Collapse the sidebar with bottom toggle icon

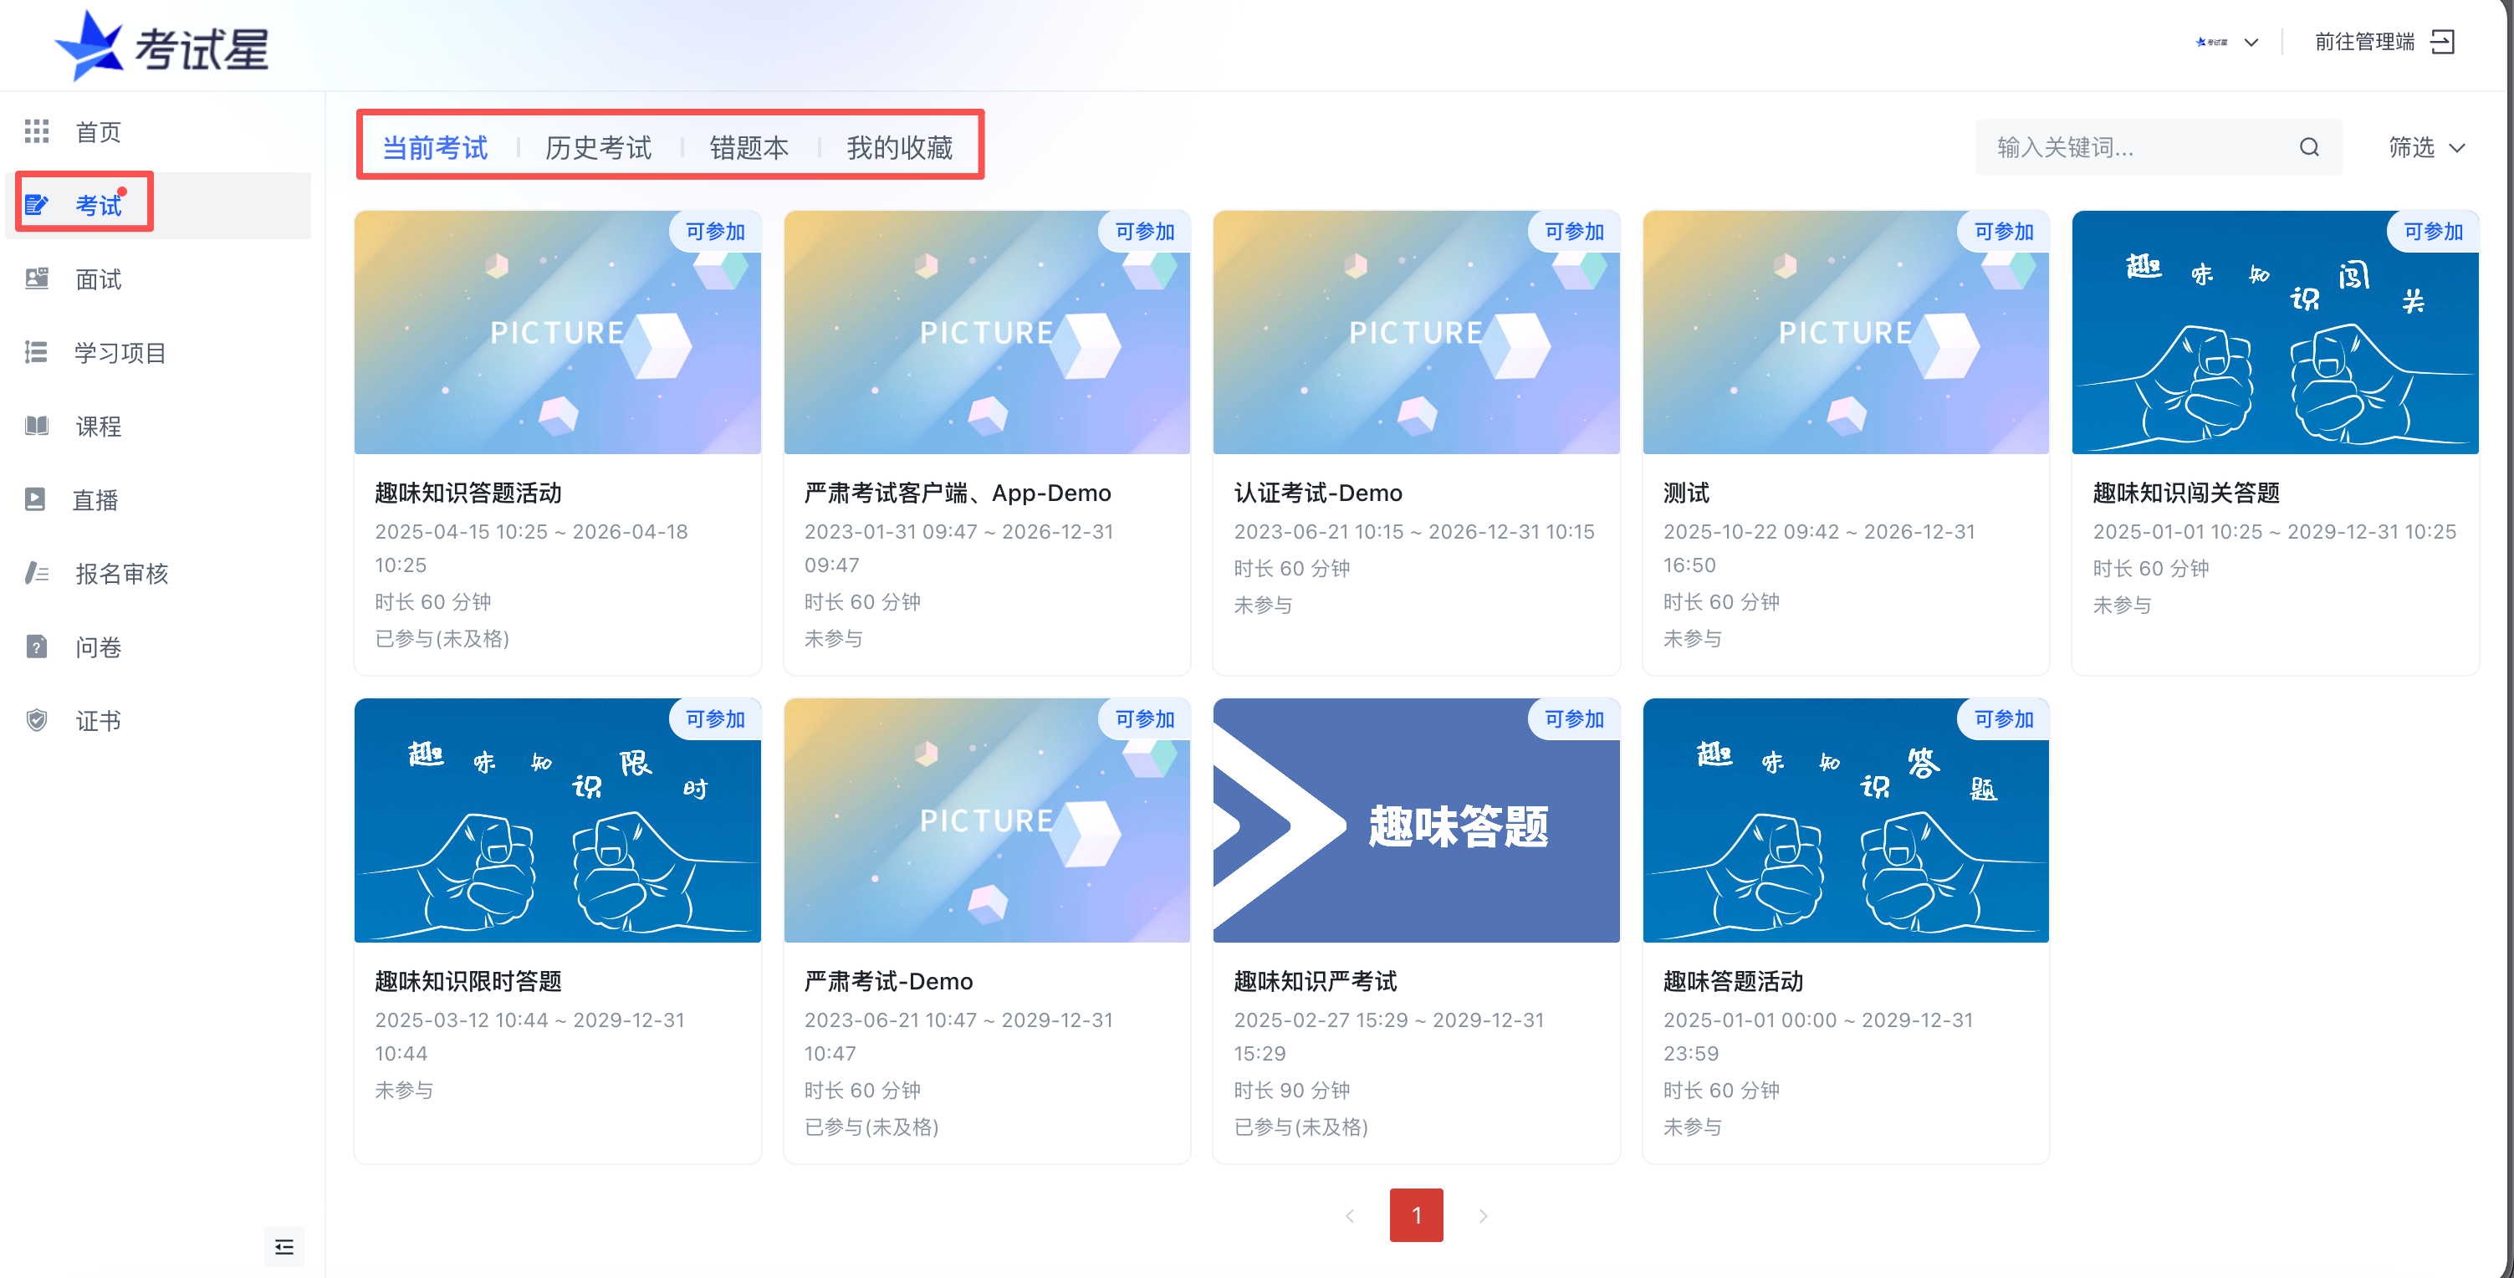point(284,1245)
